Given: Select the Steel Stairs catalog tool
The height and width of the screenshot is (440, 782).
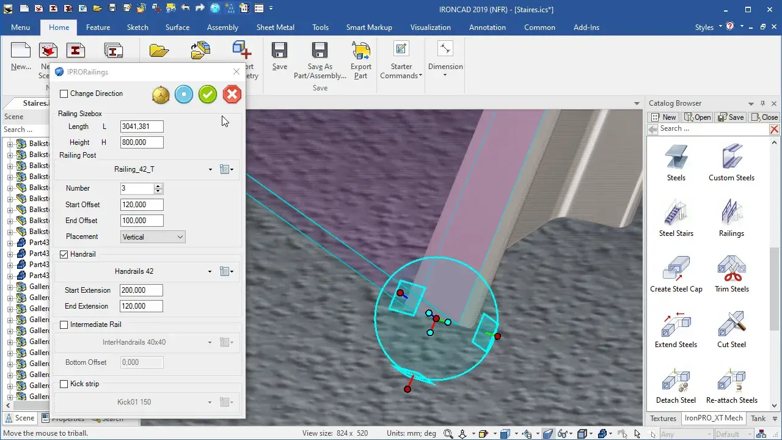Looking at the screenshot, I should coord(676,219).
